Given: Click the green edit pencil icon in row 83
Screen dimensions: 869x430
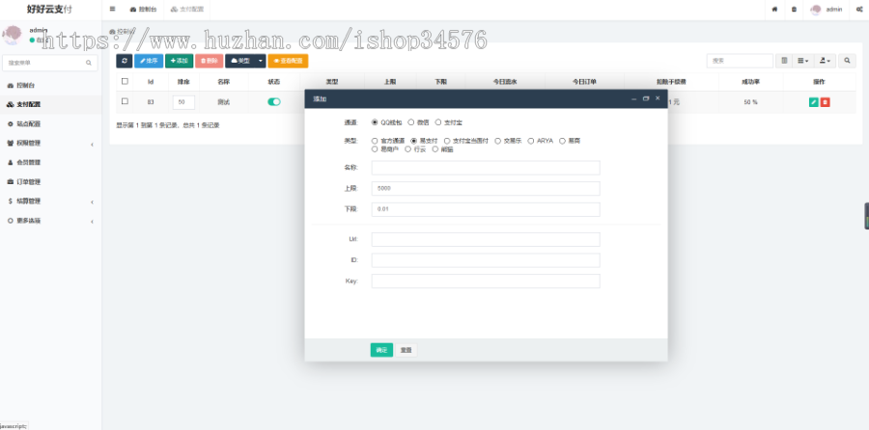Looking at the screenshot, I should pos(814,102).
